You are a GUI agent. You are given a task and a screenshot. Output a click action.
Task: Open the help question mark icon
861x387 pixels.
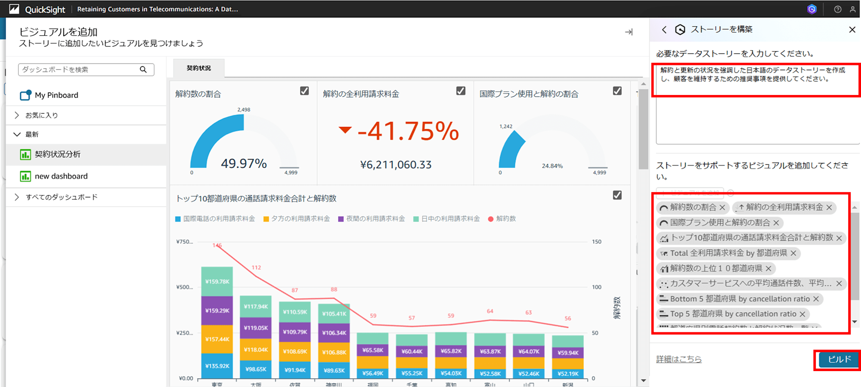coord(838,9)
